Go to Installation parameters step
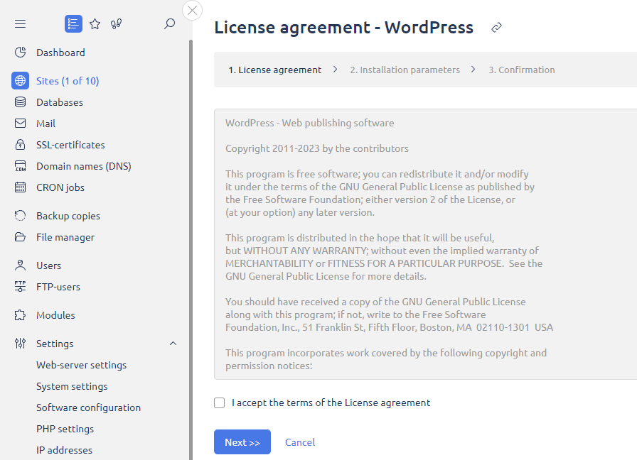This screenshot has width=637, height=460. click(x=405, y=70)
